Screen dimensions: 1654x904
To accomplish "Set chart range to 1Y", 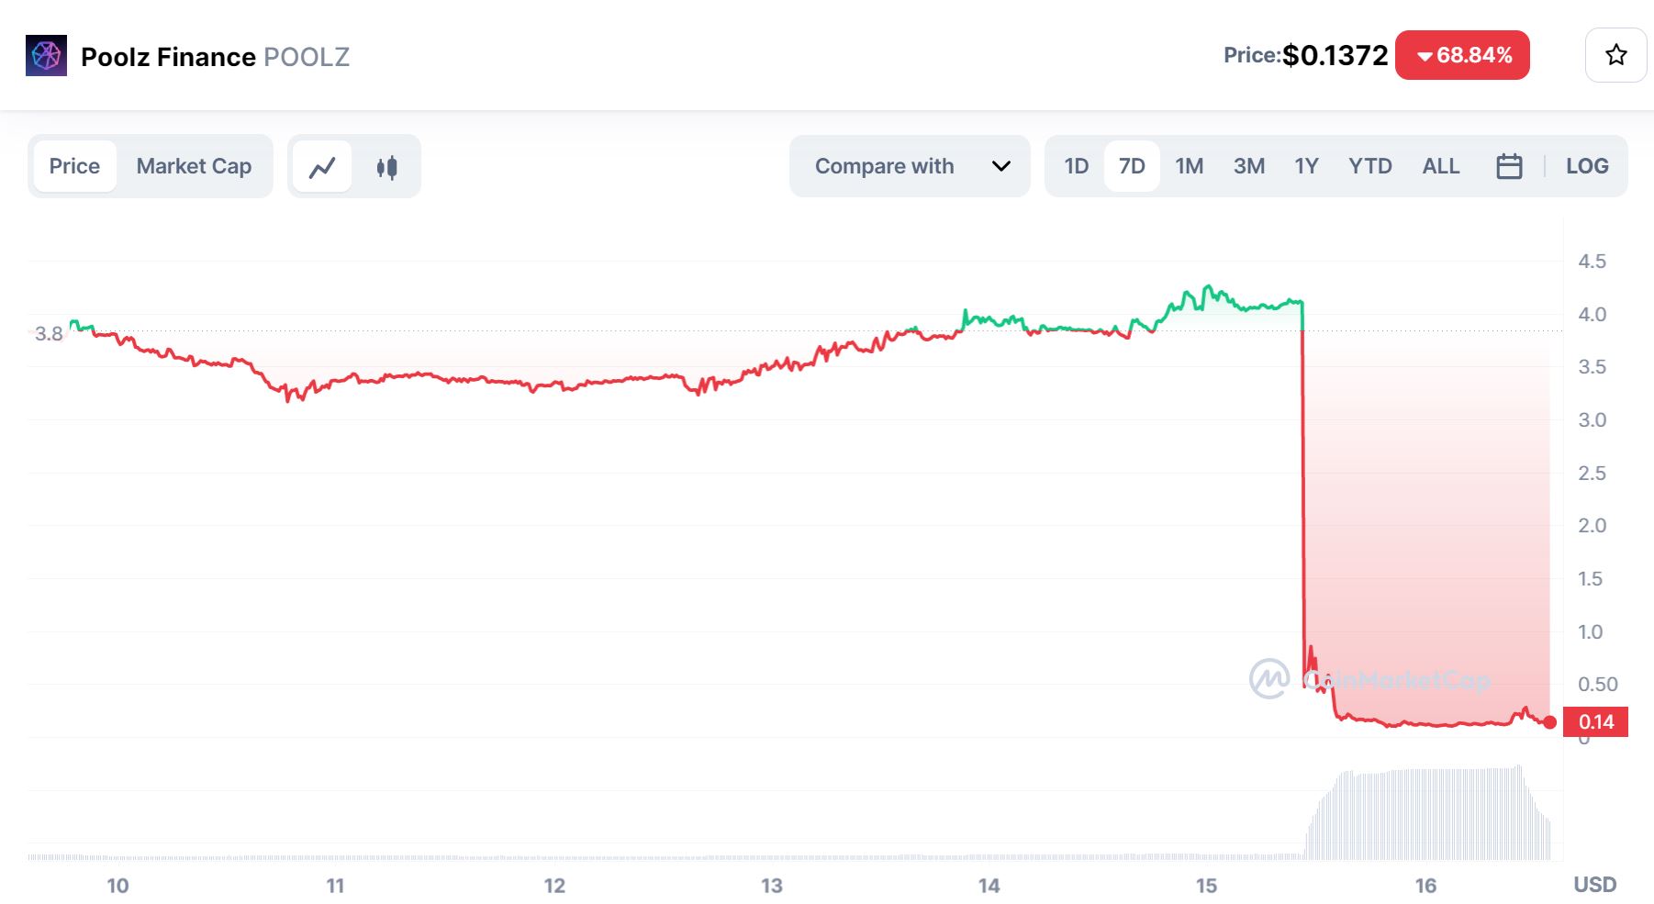I will [x=1306, y=166].
